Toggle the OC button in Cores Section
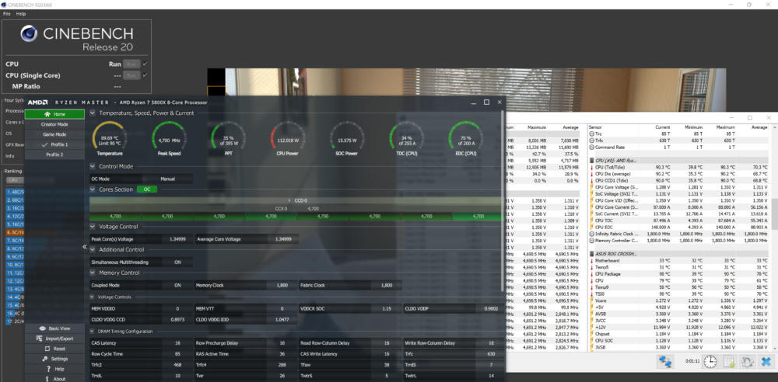Viewport: 778px width, 382px height. (147, 189)
